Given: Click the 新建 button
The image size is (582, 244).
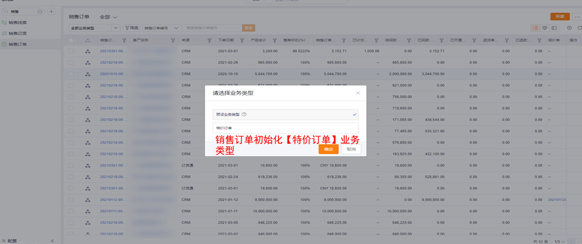Looking at the screenshot, I should [x=560, y=17].
